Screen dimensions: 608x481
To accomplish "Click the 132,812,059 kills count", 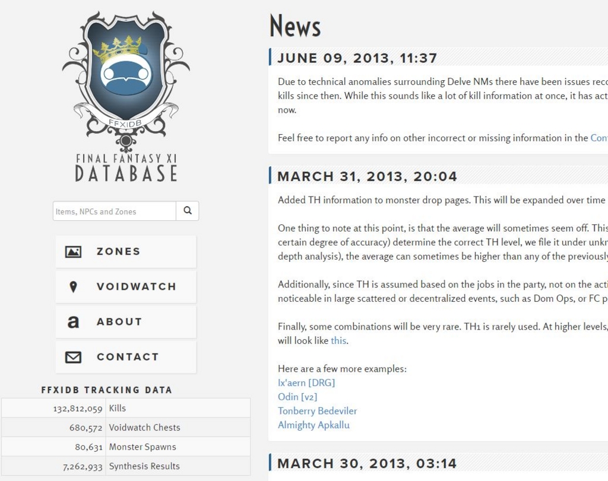I will pos(78,409).
